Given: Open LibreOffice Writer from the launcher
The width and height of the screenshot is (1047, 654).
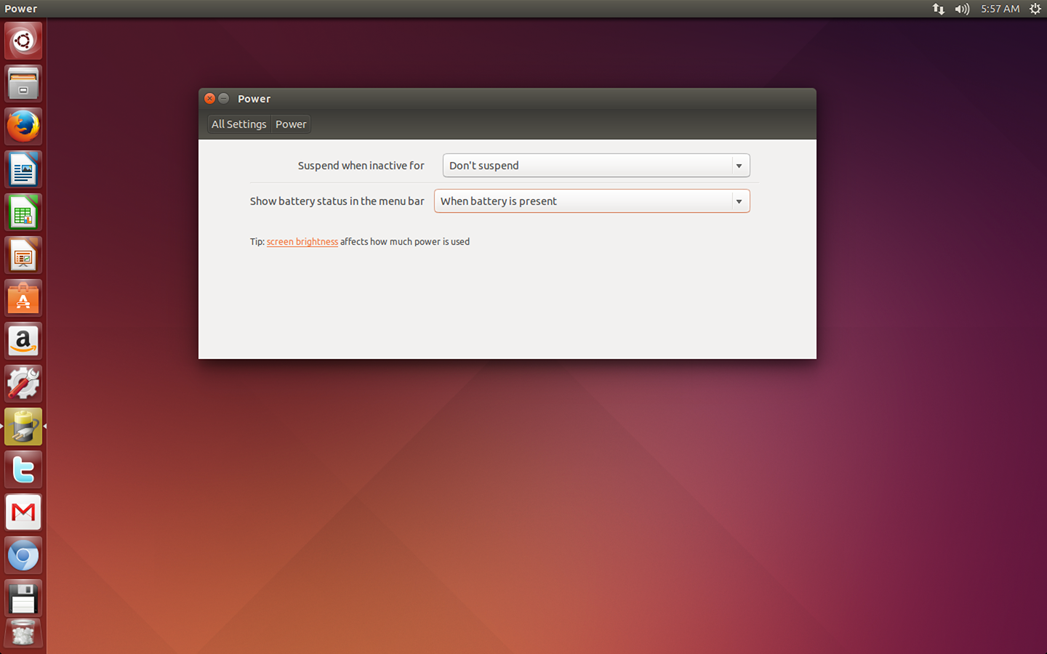Looking at the screenshot, I should pyautogui.click(x=23, y=169).
